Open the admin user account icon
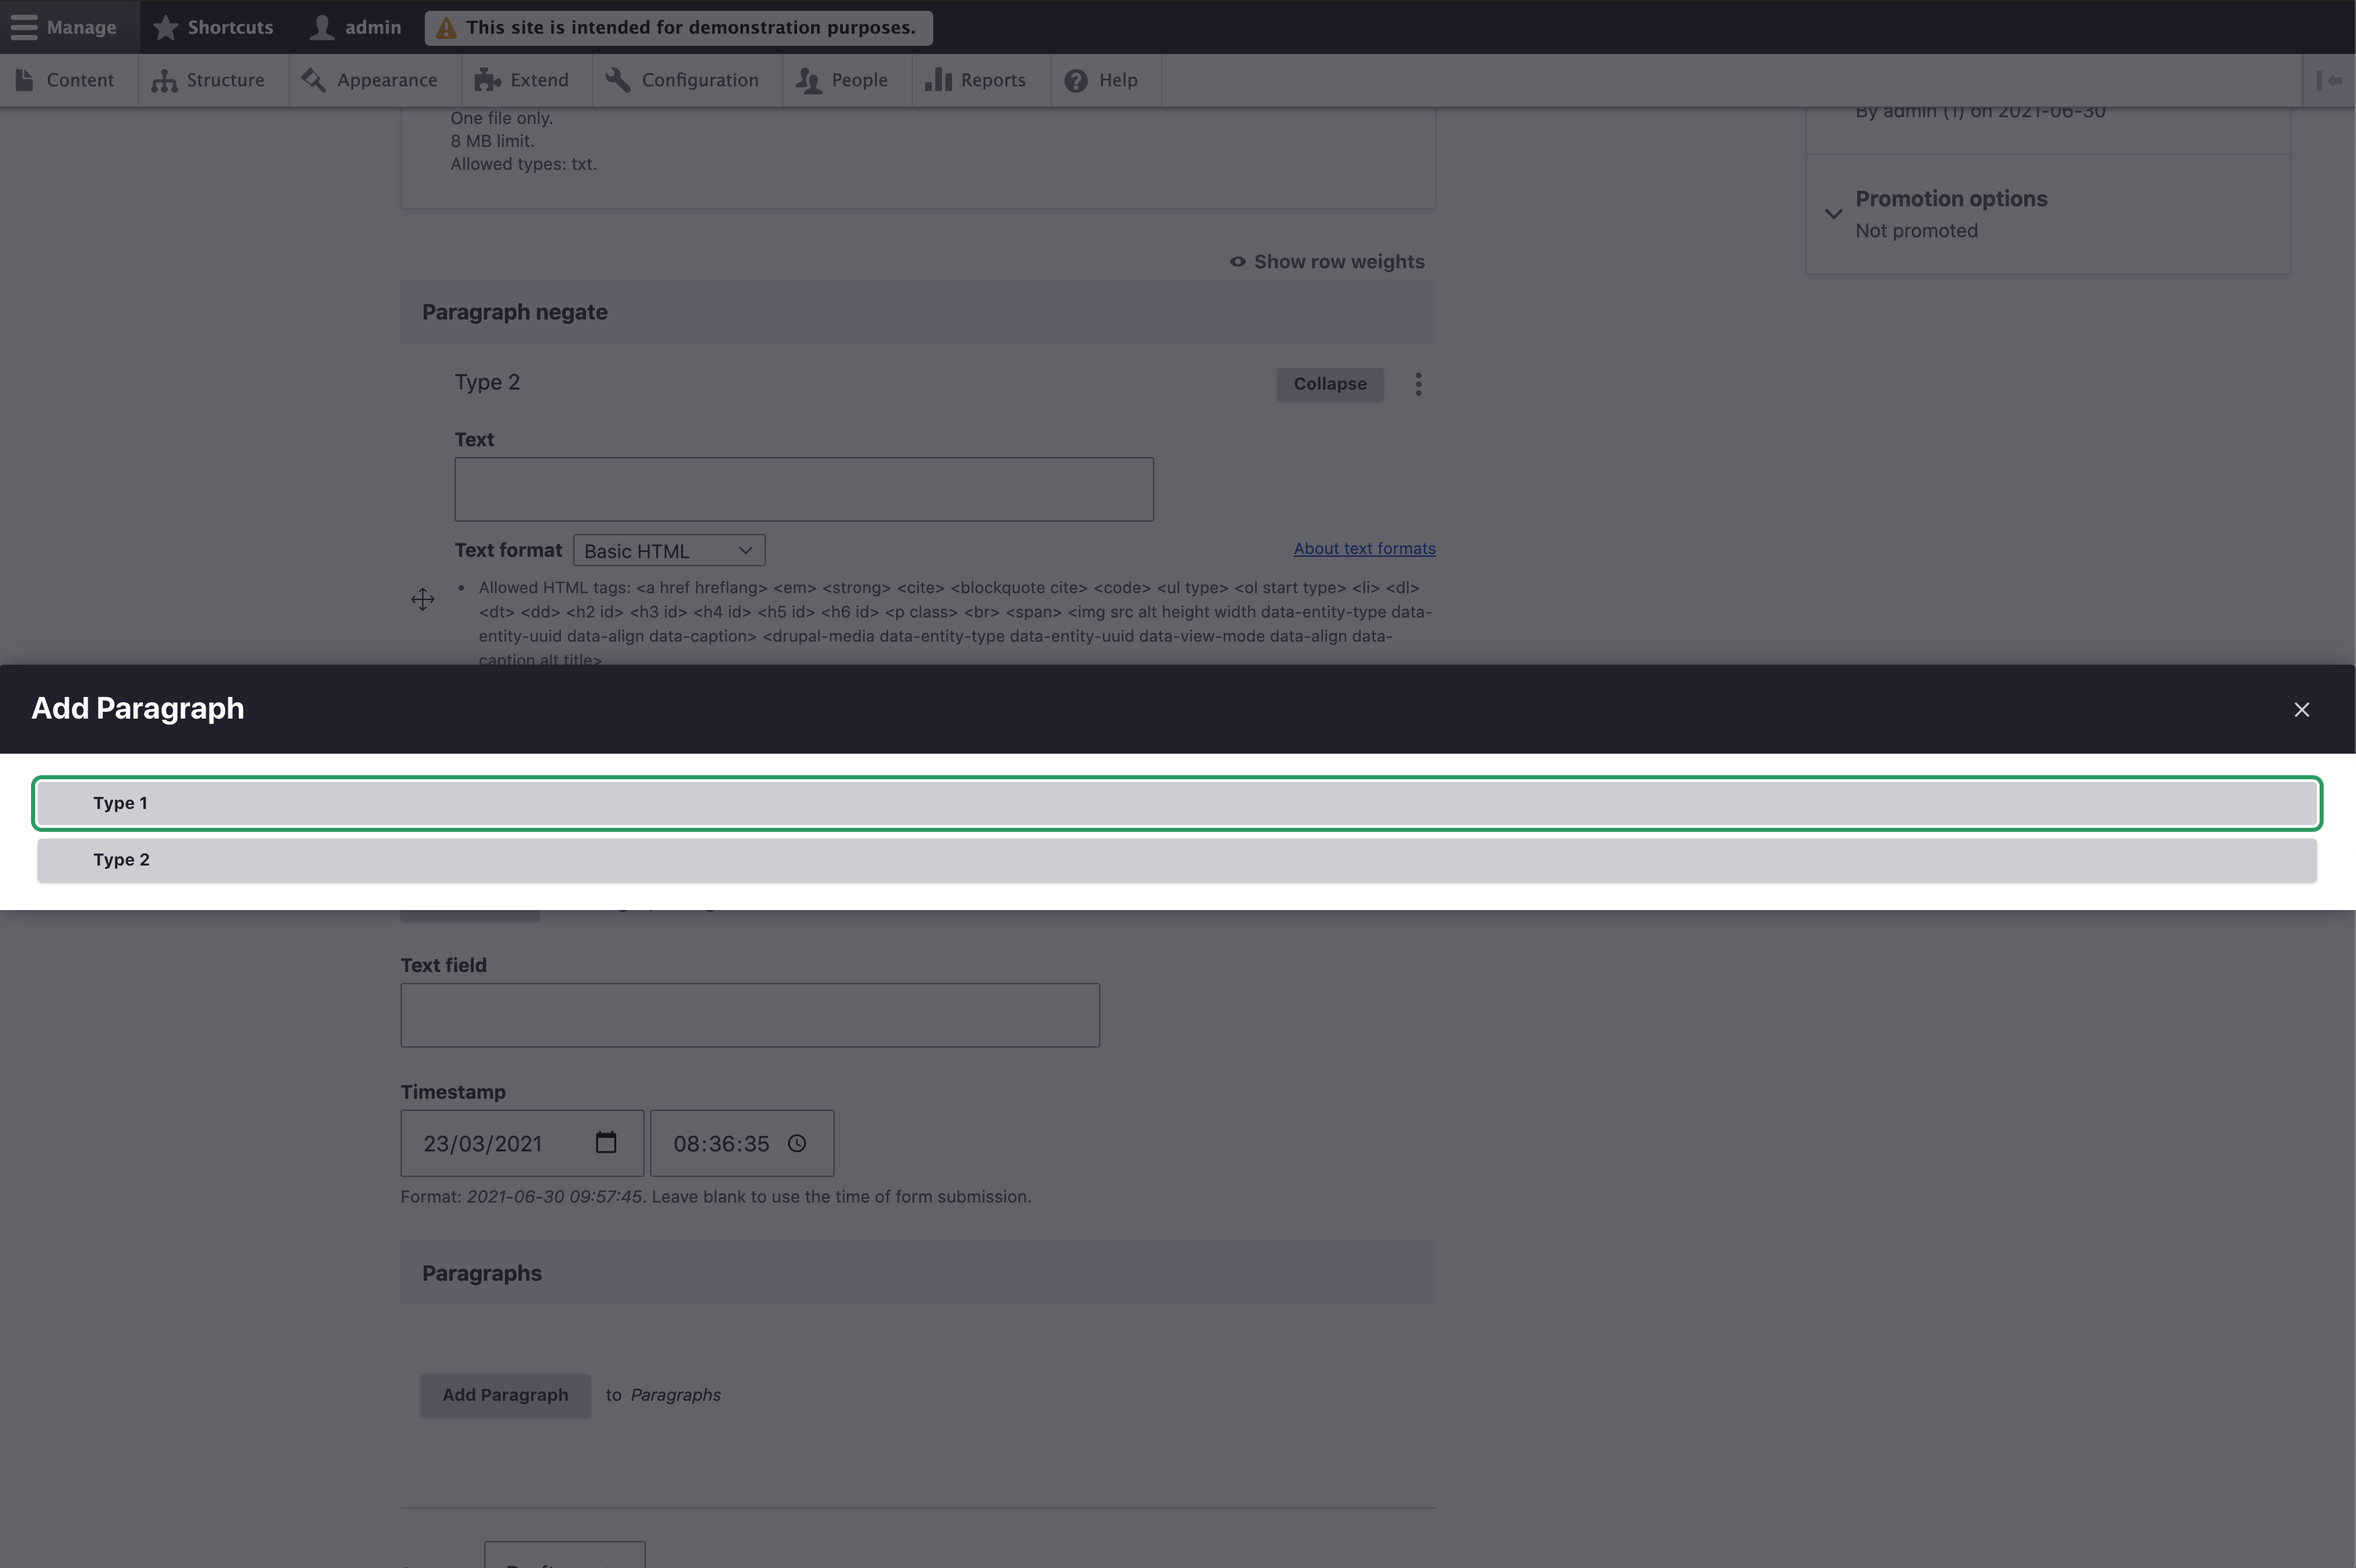This screenshot has width=2356, height=1568. [321, 27]
